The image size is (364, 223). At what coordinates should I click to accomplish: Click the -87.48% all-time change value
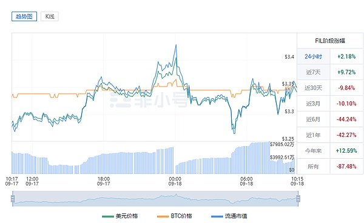coord(346,167)
